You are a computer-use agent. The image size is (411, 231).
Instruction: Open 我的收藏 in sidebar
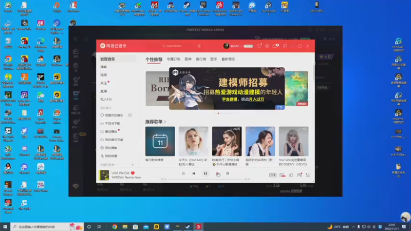109,156
